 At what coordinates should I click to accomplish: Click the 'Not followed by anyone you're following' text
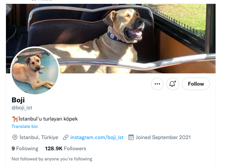[52, 159]
